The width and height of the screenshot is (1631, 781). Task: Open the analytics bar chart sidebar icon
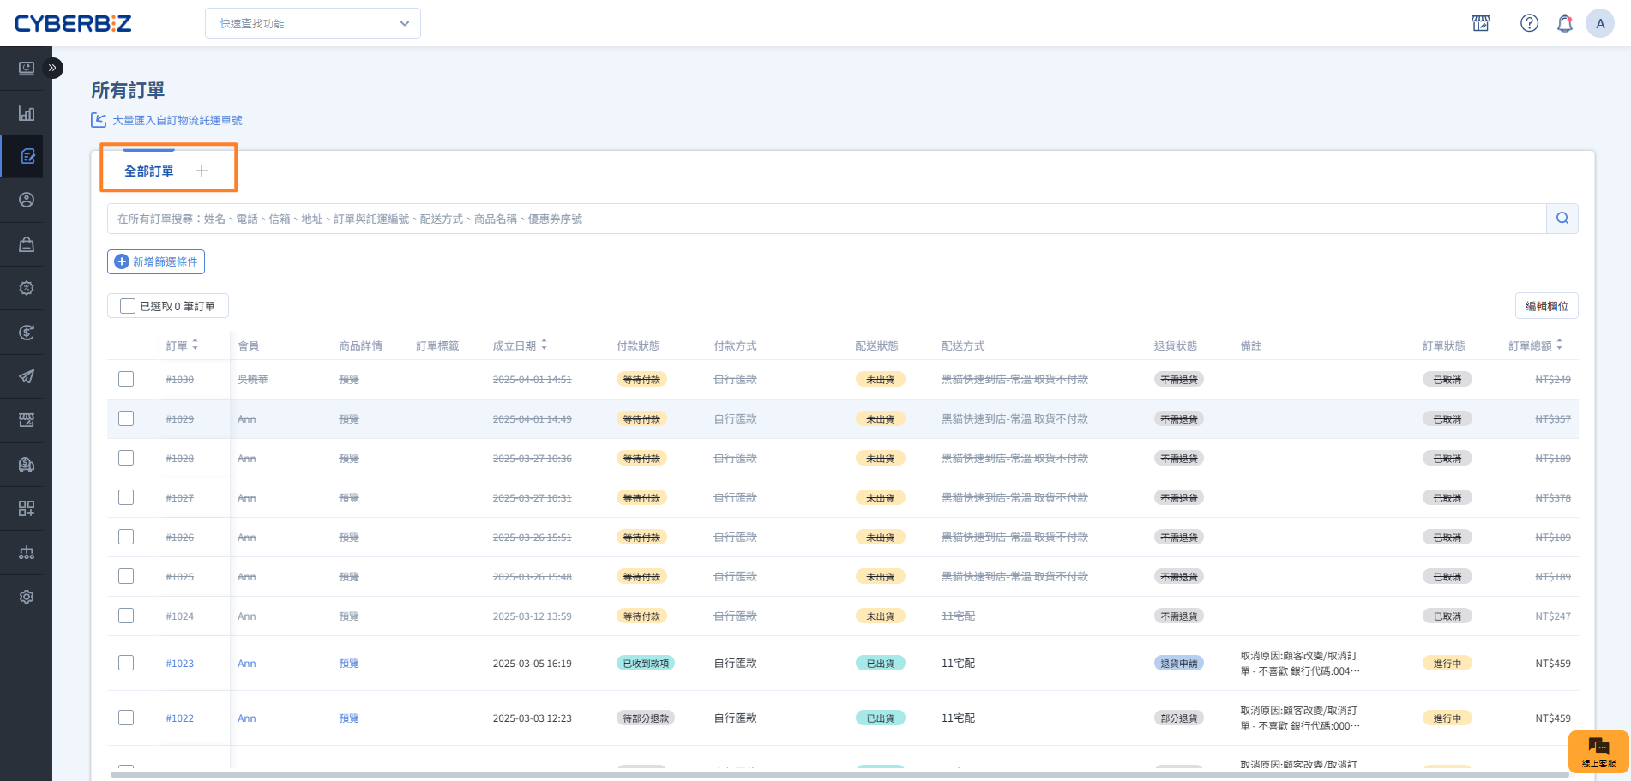(x=27, y=113)
